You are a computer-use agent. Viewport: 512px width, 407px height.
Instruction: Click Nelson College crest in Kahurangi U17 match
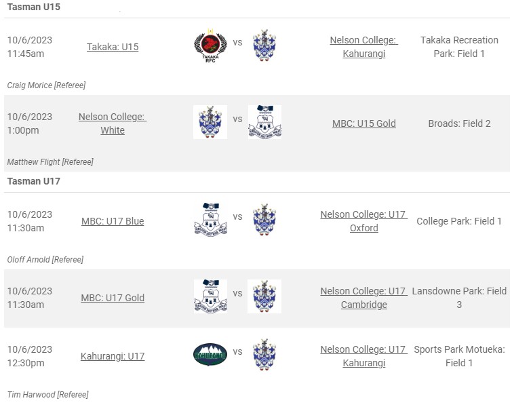click(x=264, y=355)
